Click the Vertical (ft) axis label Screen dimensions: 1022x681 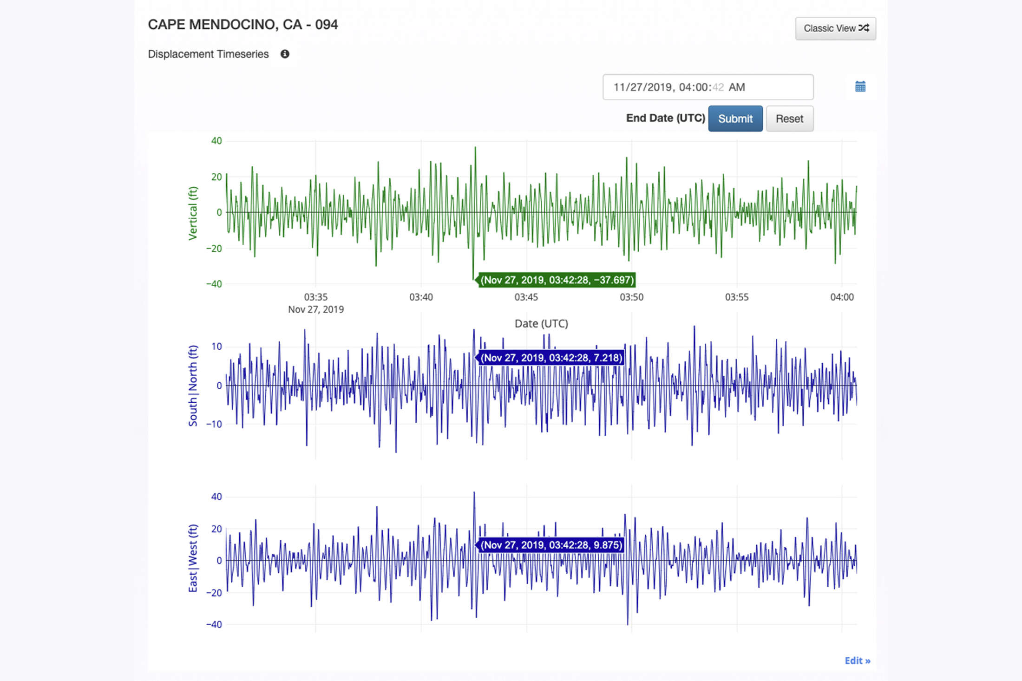pyautogui.click(x=193, y=213)
